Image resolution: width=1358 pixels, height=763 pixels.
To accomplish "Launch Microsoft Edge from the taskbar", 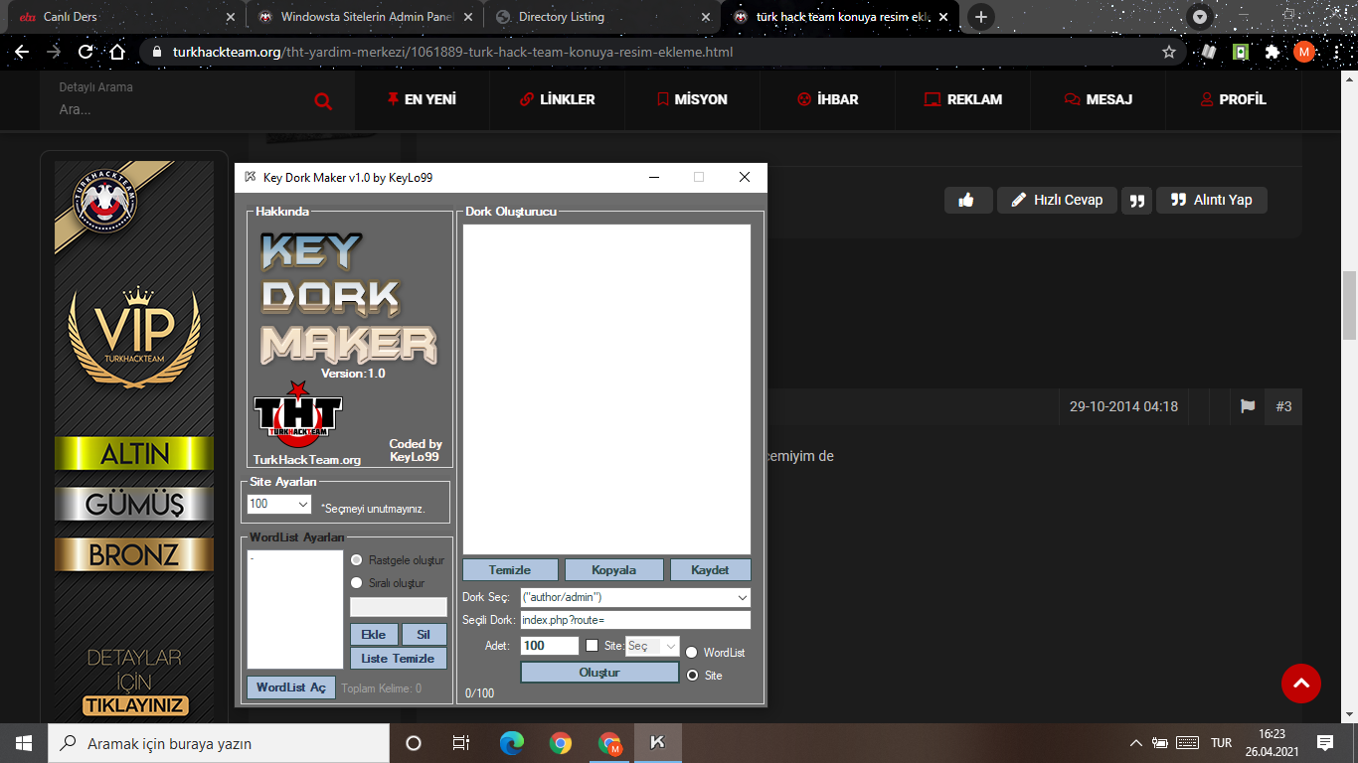I will (x=511, y=743).
